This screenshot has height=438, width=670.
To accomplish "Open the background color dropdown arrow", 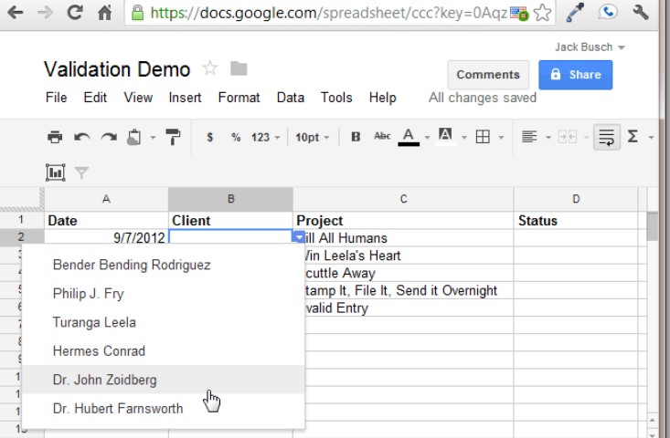I will [x=464, y=137].
